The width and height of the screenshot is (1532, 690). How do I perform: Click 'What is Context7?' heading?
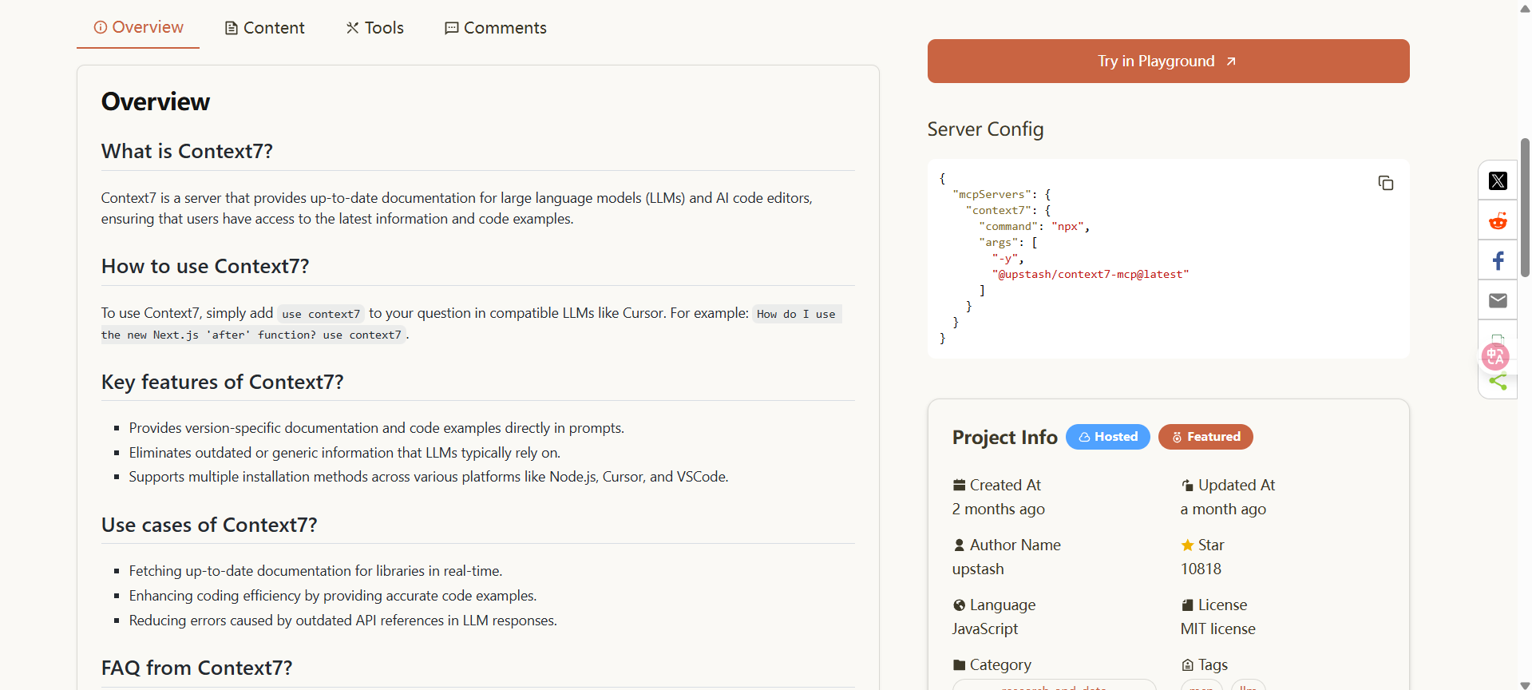coord(187,151)
